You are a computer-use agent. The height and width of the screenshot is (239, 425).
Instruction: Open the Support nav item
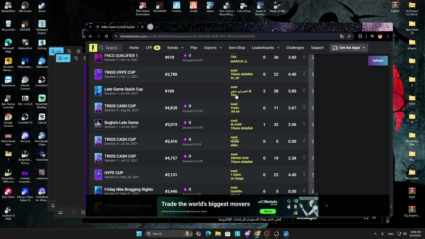[x=317, y=48]
